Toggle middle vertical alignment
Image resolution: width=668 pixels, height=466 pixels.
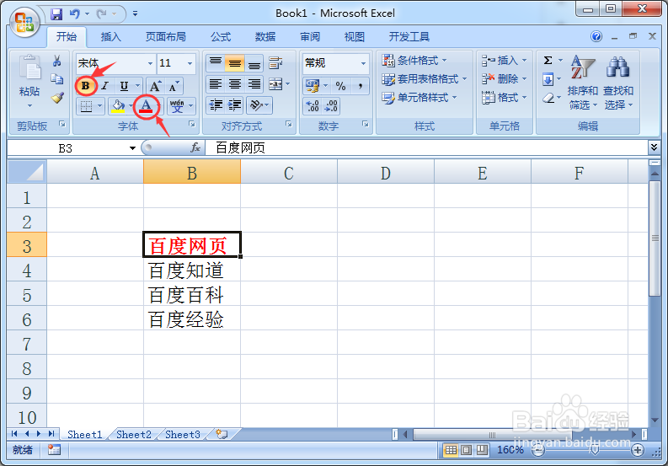click(234, 63)
